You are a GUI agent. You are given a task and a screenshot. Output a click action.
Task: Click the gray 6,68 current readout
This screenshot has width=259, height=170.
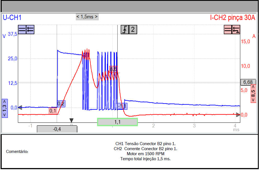coord(248,82)
